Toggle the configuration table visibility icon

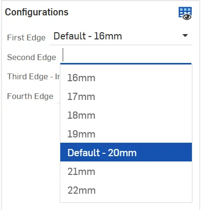coord(185,13)
